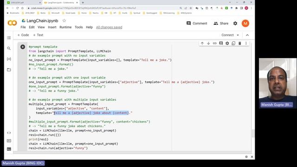The image size is (297, 167).
Task: Open the Edit menu
Action: [32, 27]
